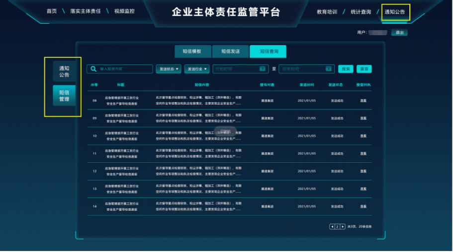The image size is (453, 252).
Task: Go to 首页 in top navigation
Action: [x=52, y=11]
